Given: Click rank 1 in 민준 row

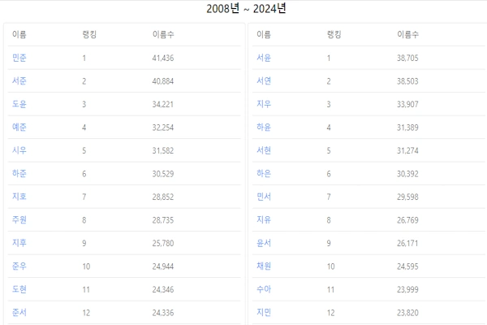Looking at the screenshot, I should 84,58.
